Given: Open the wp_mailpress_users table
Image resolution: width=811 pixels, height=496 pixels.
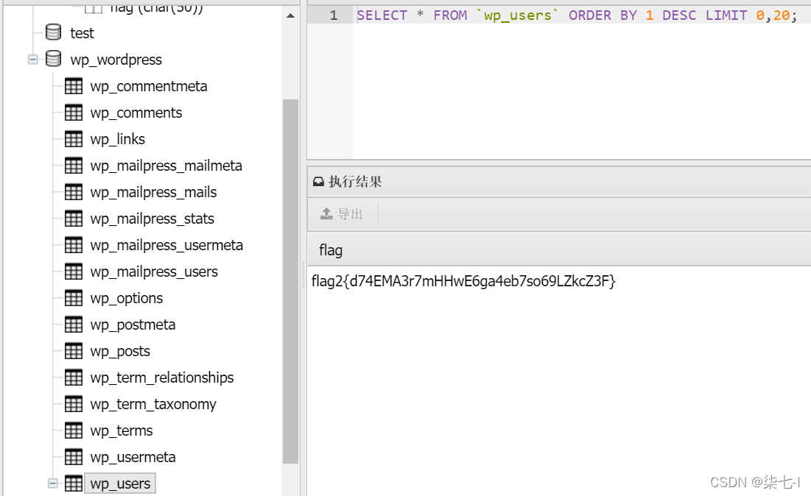Looking at the screenshot, I should click(x=154, y=272).
